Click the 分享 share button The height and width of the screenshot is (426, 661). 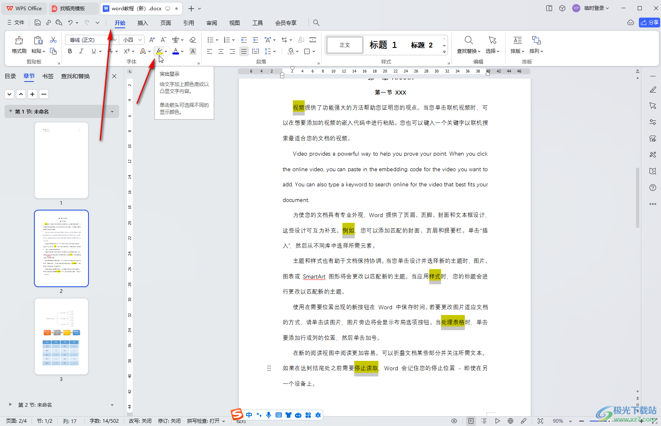point(649,23)
